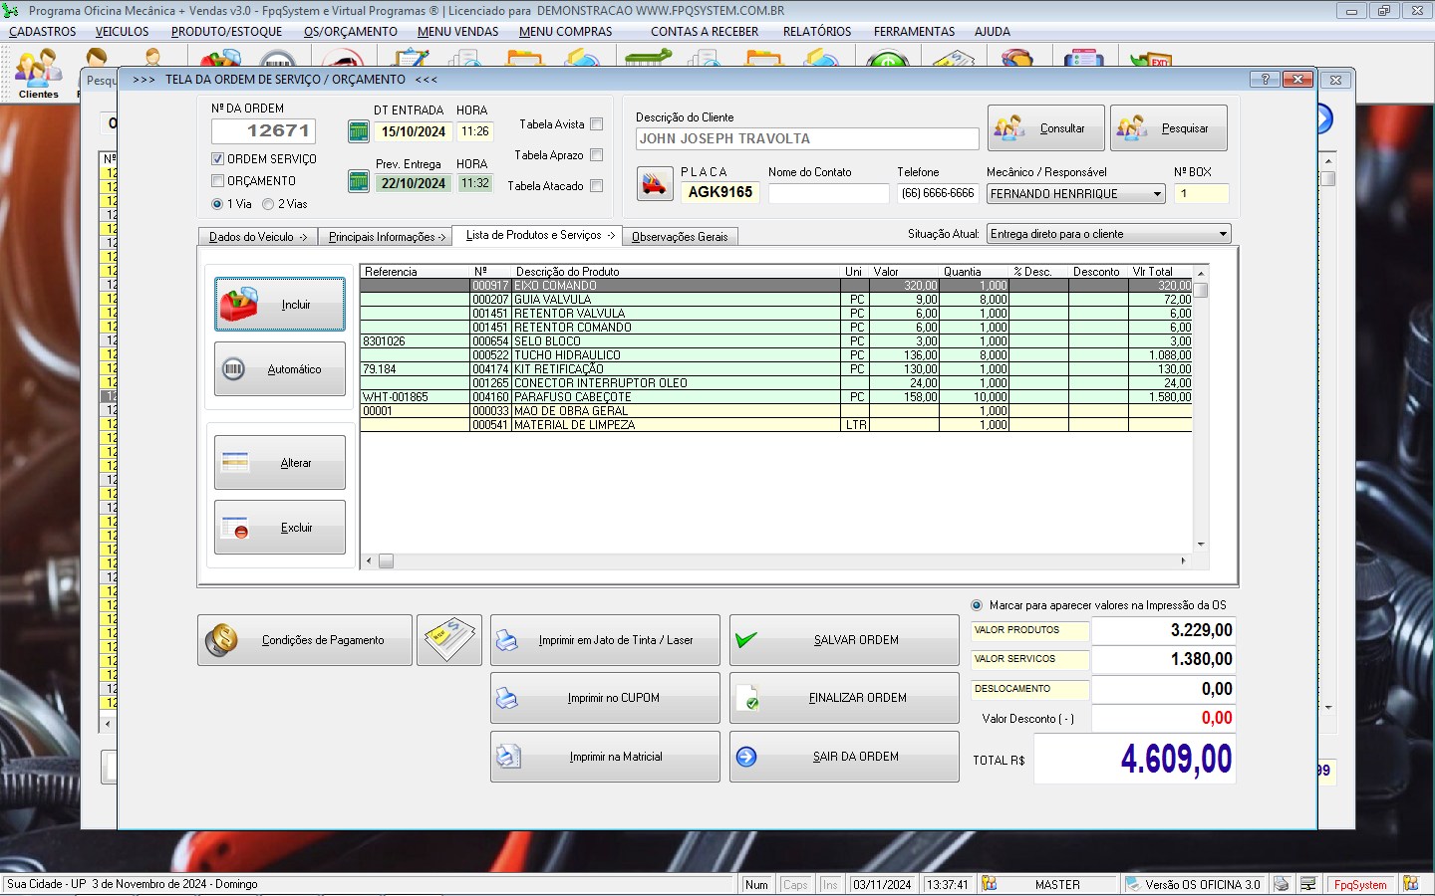The height and width of the screenshot is (896, 1435).
Task: Click Imprimir na Matricial button
Action: pyautogui.click(x=605, y=757)
